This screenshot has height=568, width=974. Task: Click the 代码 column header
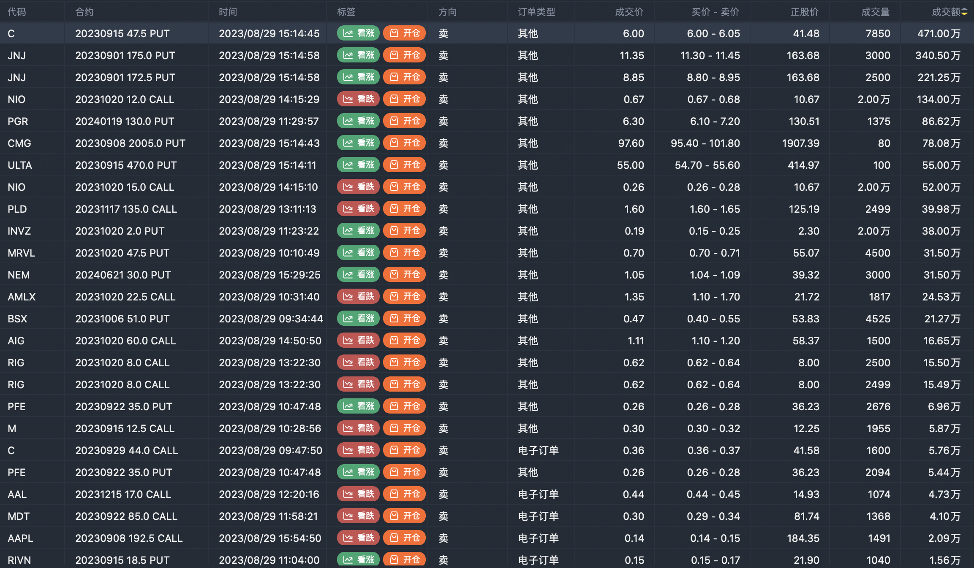[x=17, y=12]
